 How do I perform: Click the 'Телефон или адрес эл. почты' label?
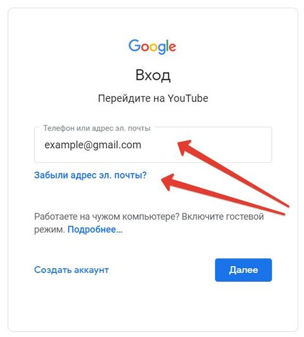click(x=97, y=128)
